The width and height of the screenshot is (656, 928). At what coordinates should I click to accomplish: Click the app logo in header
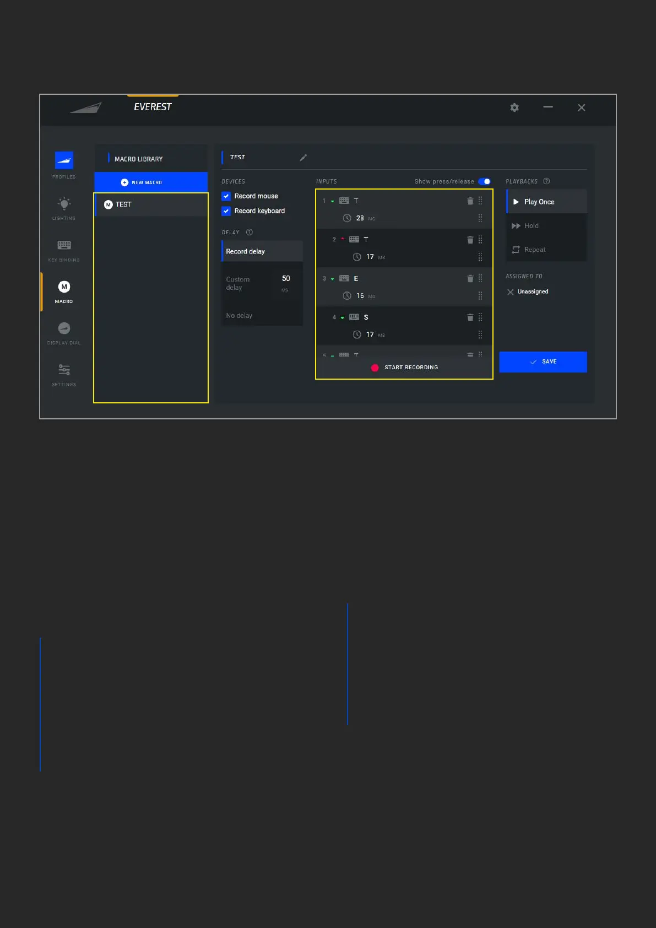tap(86, 107)
